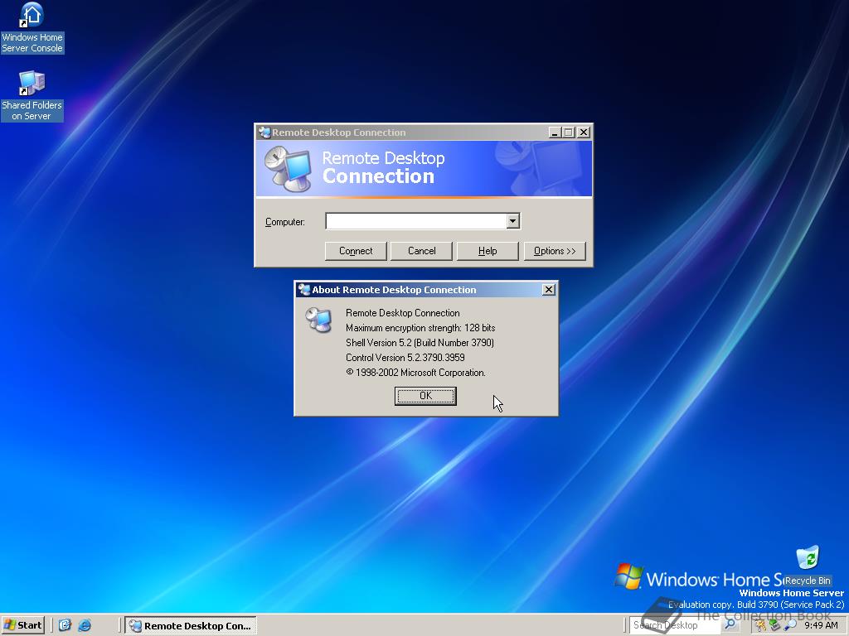Click the Computer name input field
Image resolution: width=849 pixels, height=636 pixels.
click(x=416, y=220)
